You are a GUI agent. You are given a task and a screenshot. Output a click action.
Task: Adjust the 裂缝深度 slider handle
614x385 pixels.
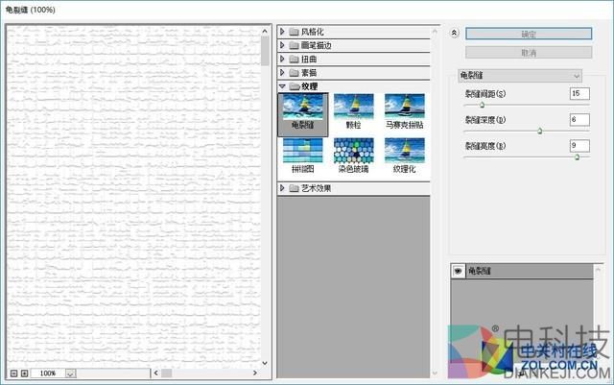point(539,131)
